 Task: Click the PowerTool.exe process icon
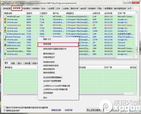point(6,37)
